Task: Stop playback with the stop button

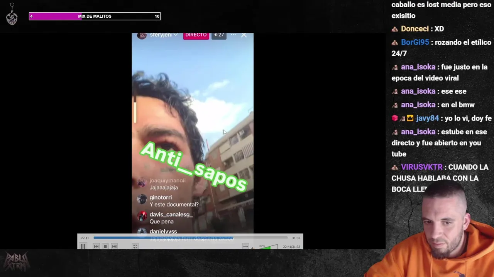Action: tap(105, 246)
